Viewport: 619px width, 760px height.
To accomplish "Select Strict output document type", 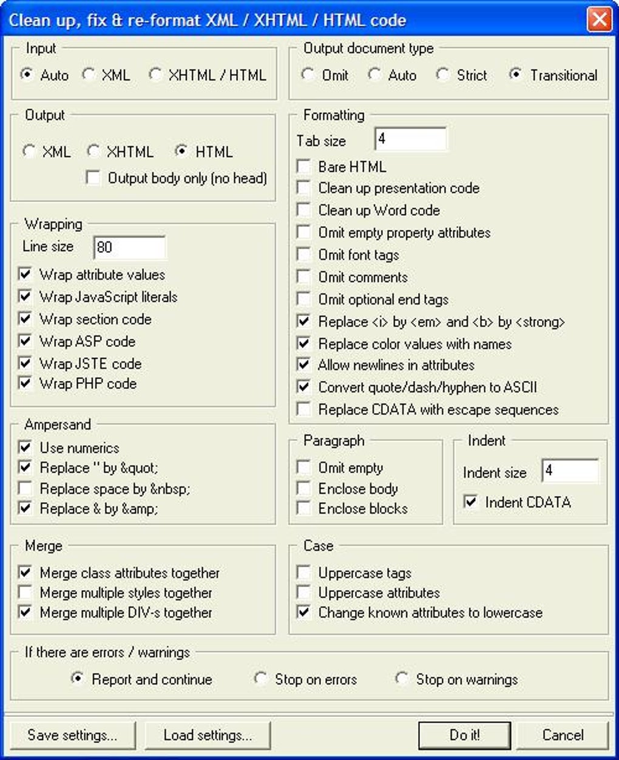I will coord(444,75).
